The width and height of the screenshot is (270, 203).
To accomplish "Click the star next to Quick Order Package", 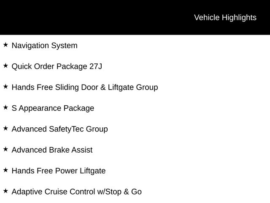I will [x=5, y=66].
